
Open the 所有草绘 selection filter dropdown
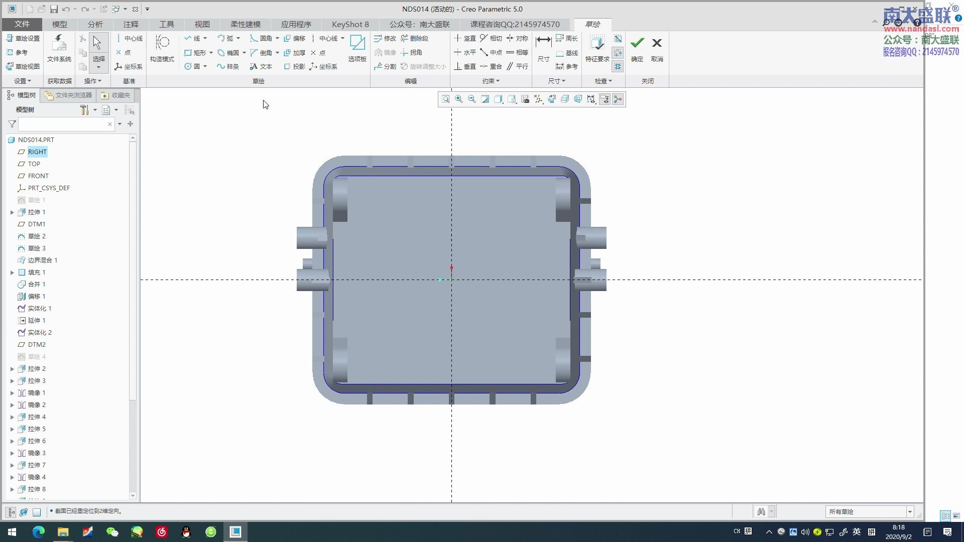coord(909,512)
